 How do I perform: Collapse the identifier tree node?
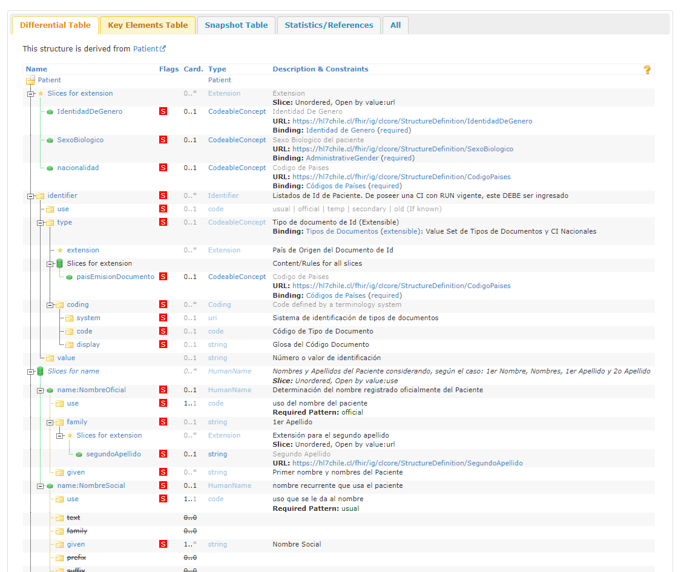(30, 196)
